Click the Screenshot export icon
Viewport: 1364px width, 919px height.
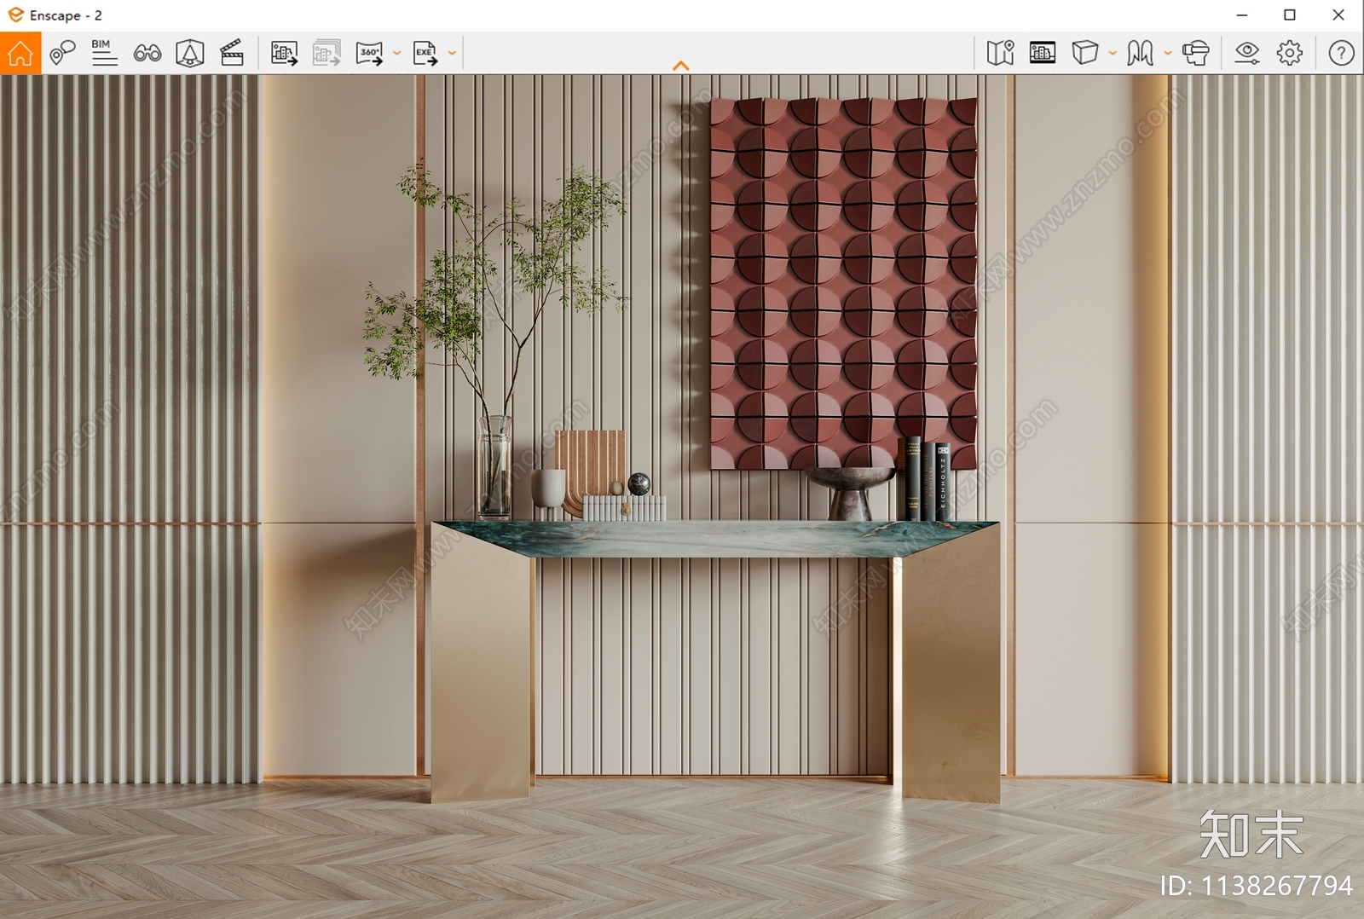pos(284,53)
